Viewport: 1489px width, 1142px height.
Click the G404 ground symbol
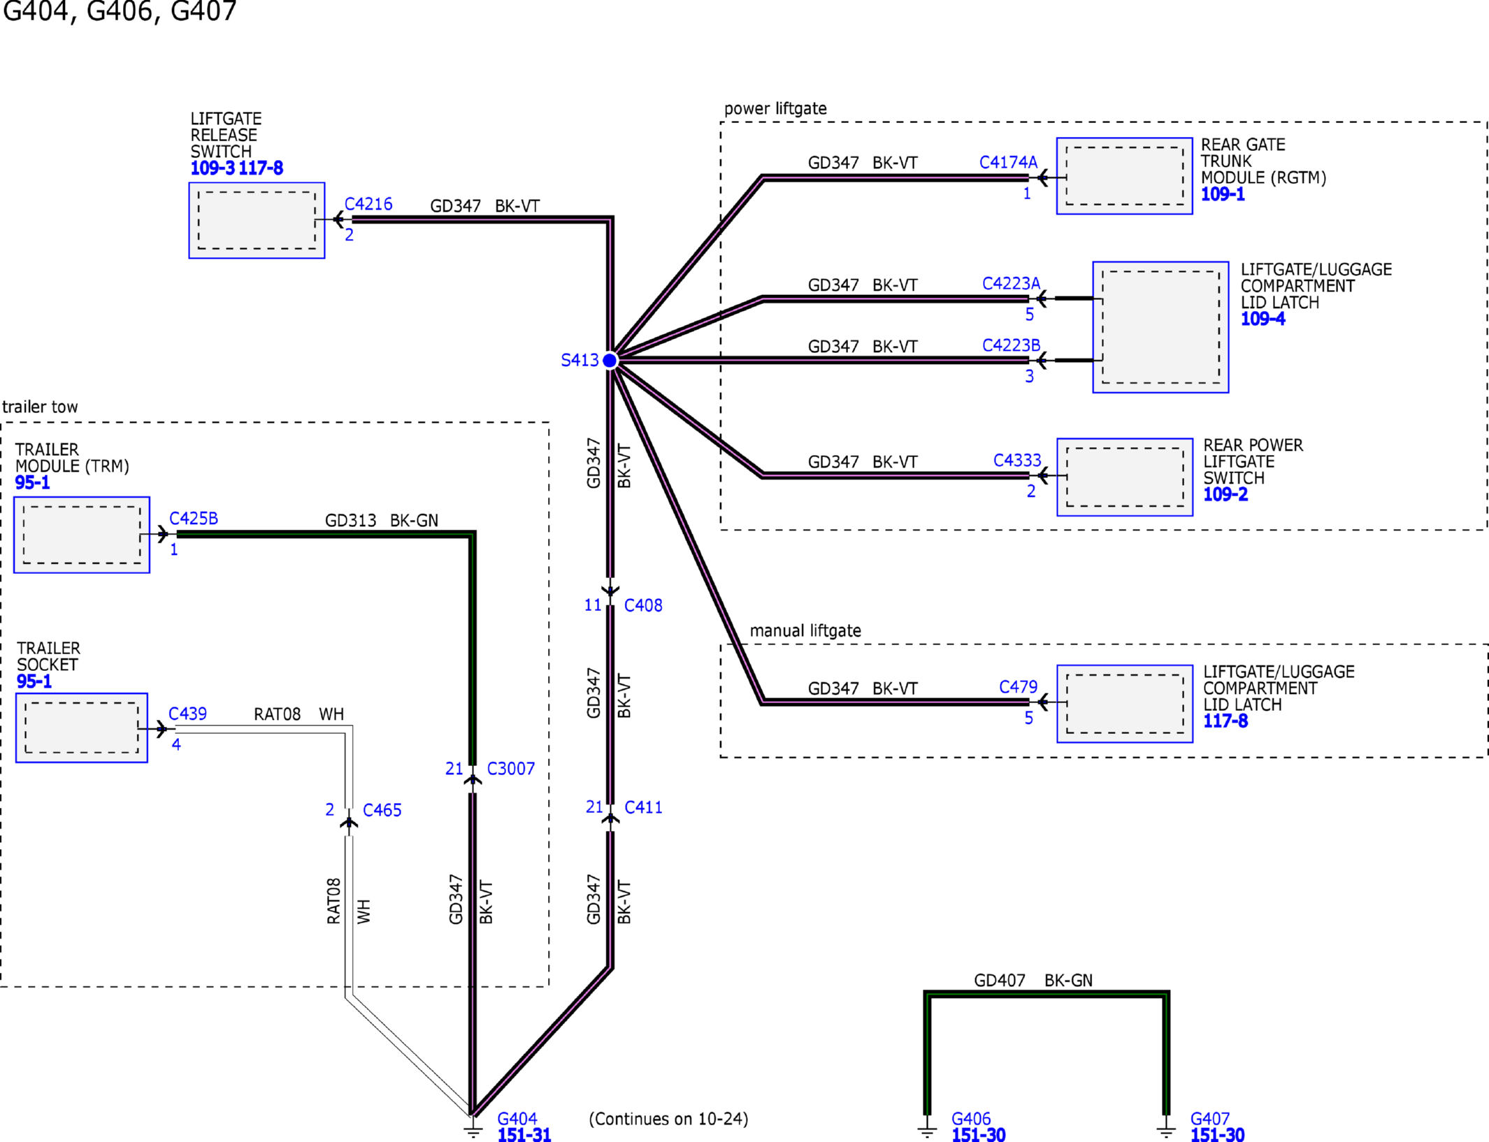pos(473,1127)
